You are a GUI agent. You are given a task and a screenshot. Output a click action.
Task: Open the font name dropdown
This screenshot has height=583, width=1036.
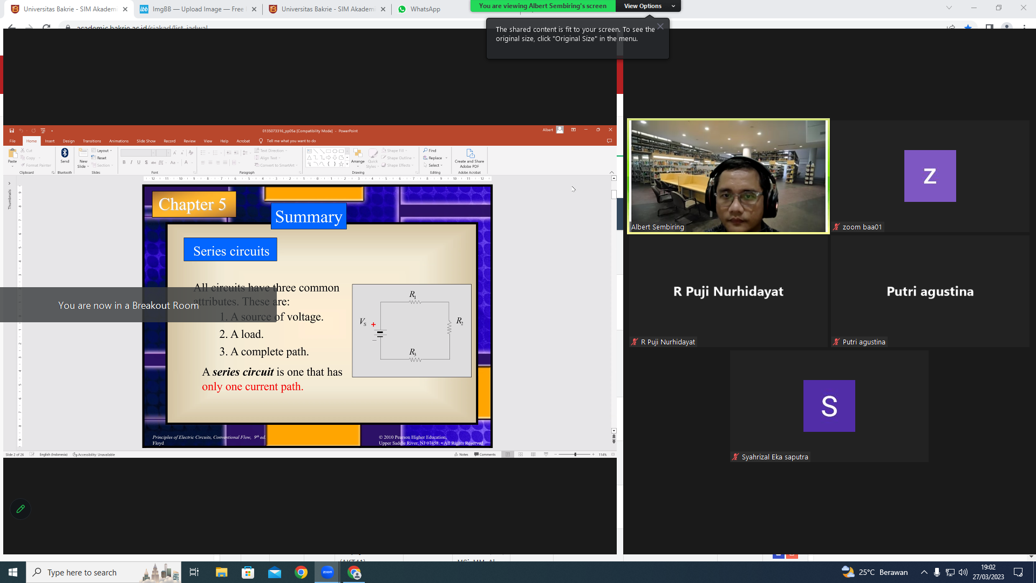point(153,153)
